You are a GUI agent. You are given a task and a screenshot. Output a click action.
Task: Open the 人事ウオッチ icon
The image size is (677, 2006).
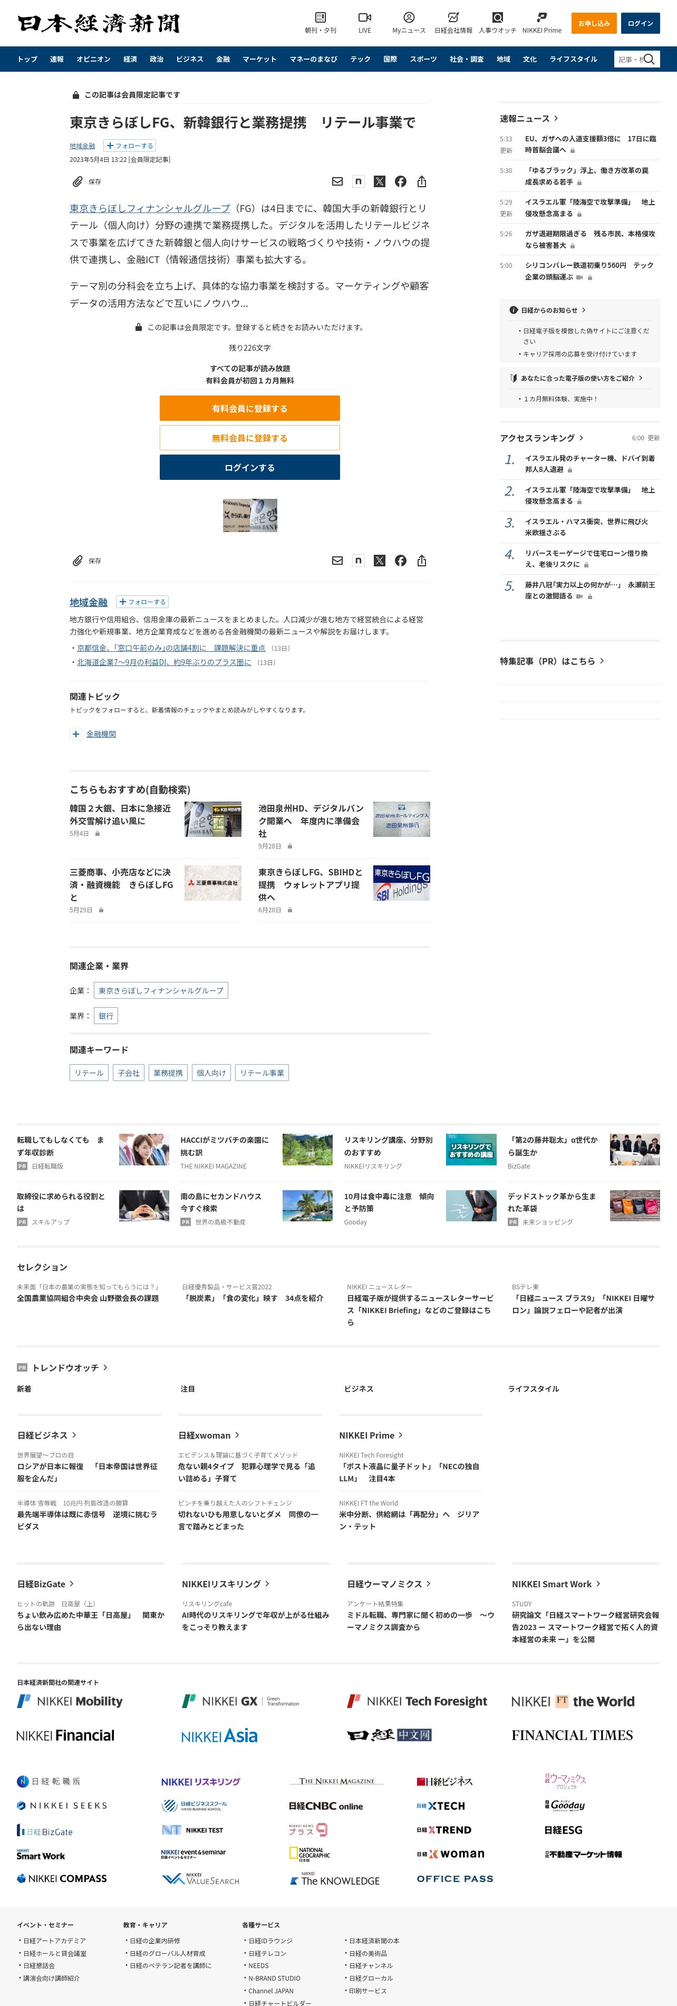[497, 17]
